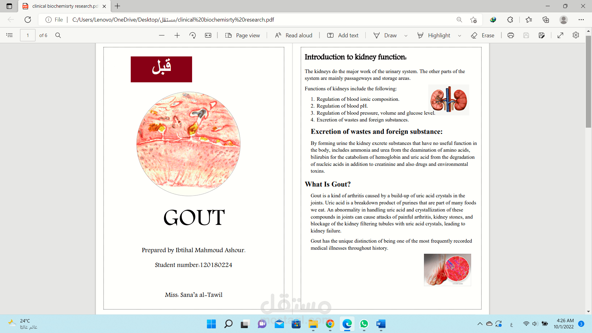Open the Page view menu
Viewport: 592px width, 333px height.
pos(243,35)
